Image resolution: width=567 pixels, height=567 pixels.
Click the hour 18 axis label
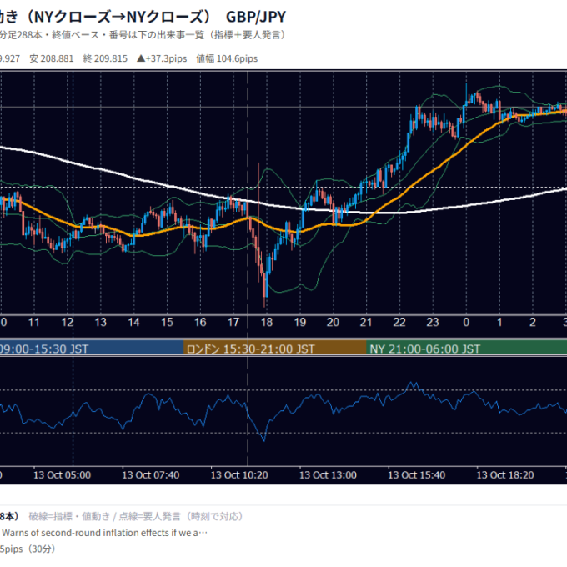(x=267, y=322)
